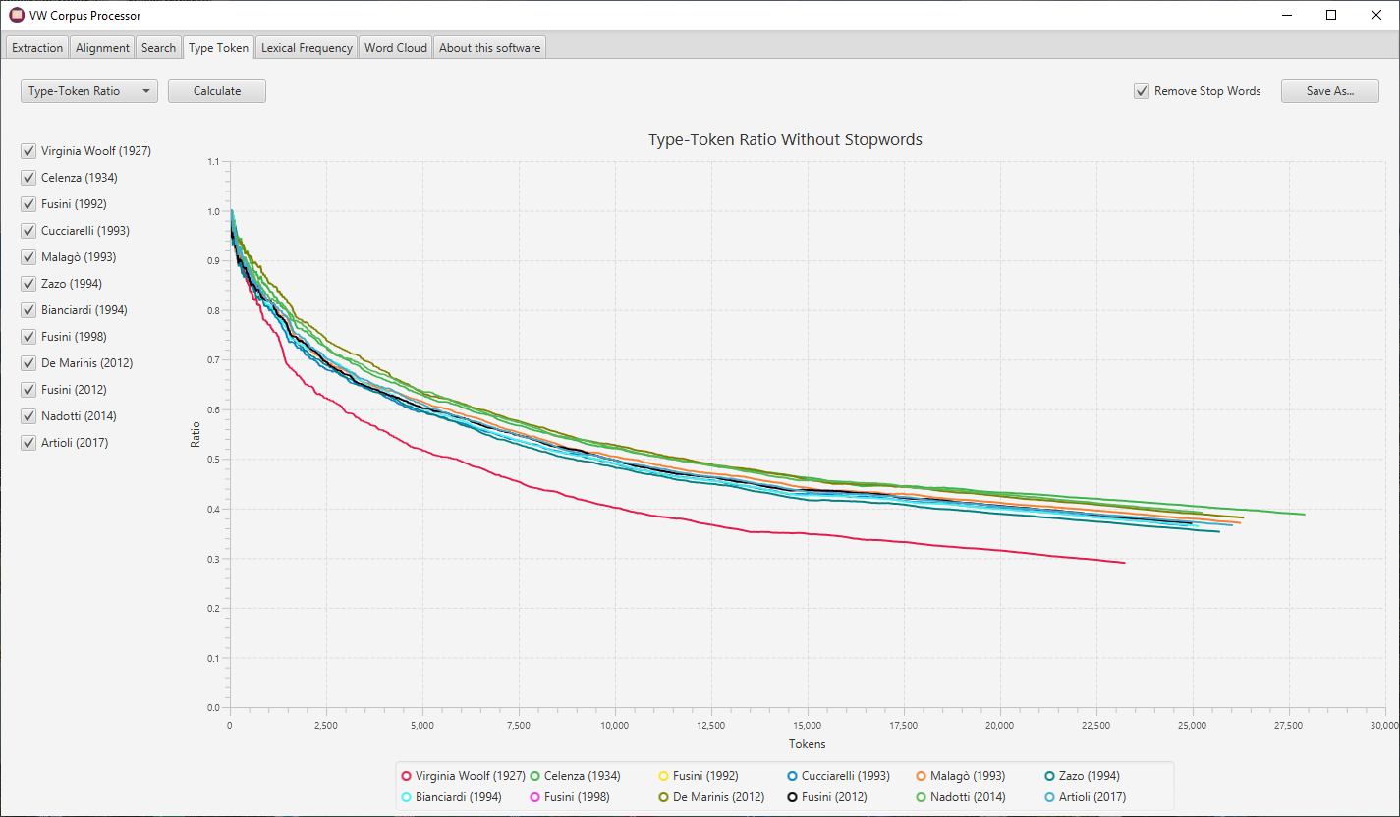
Task: Click the Malagò (1993) orange legend marker
Action: 922,776
